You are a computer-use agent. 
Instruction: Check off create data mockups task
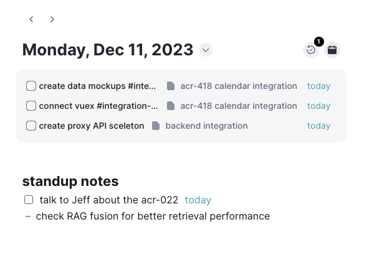click(31, 86)
